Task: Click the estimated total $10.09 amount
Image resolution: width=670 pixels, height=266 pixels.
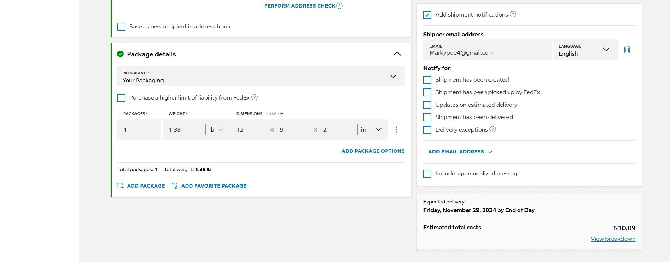Action: pos(625,228)
